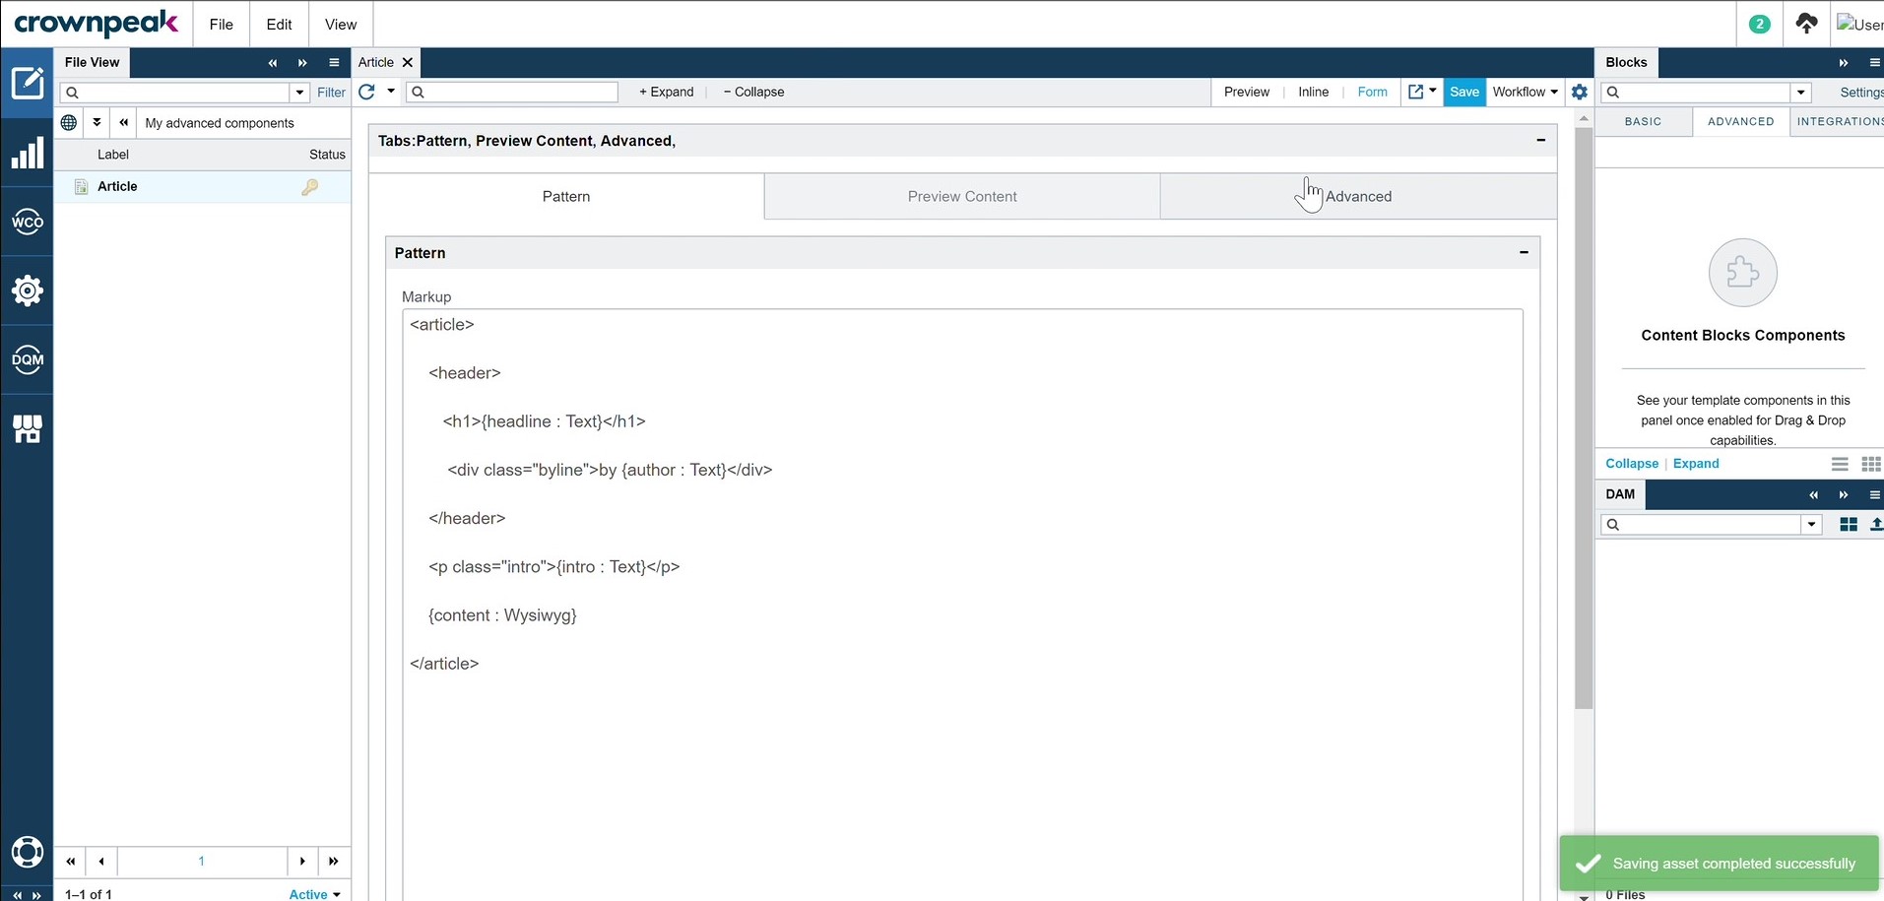Click the User avatar in top right
The width and height of the screenshot is (1884, 901).
pyautogui.click(x=1859, y=24)
